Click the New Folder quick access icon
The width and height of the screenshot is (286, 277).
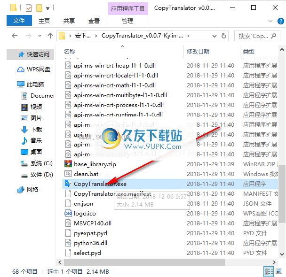tap(39, 8)
